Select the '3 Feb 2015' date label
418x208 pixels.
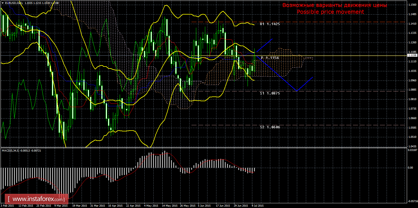pyautogui.click(x=7, y=205)
